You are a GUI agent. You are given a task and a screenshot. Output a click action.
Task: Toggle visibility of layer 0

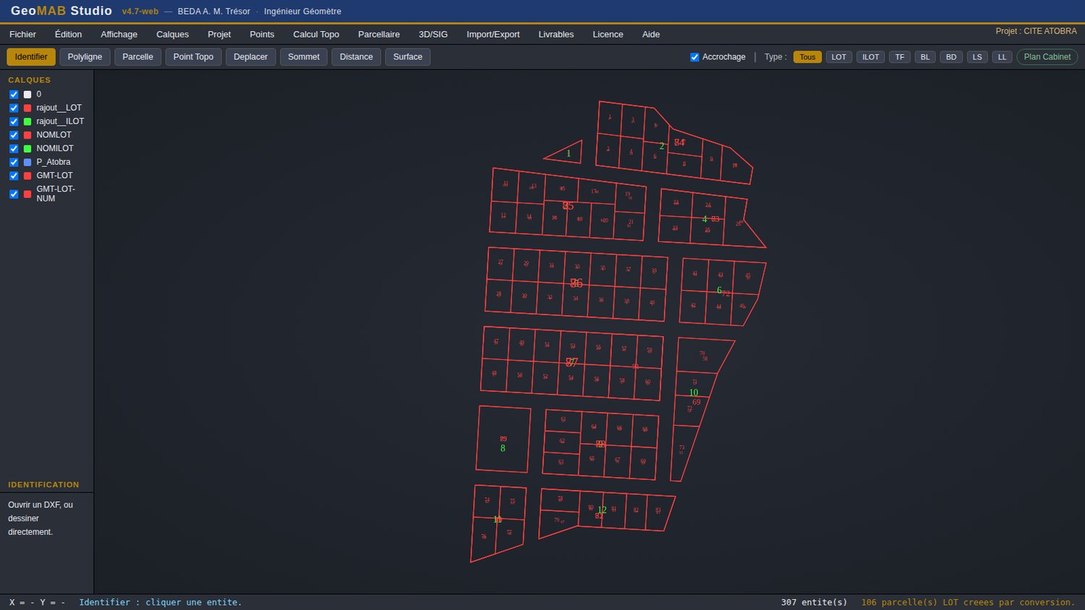pyautogui.click(x=14, y=95)
